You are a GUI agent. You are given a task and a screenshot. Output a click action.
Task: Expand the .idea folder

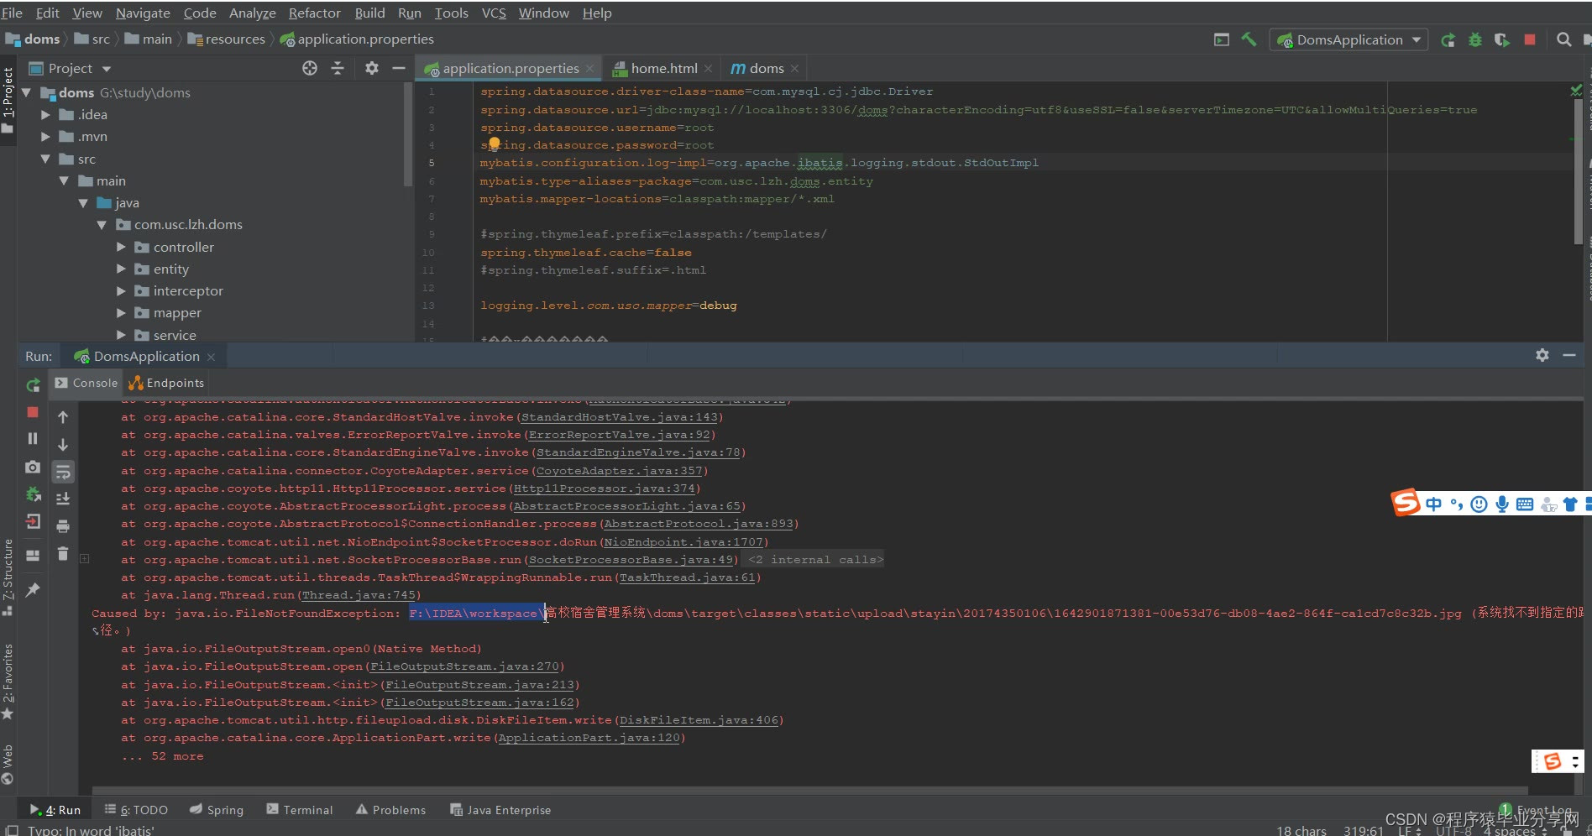point(46,115)
